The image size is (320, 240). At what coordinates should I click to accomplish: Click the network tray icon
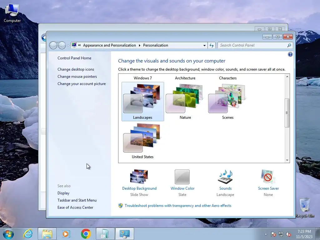pos(281,234)
